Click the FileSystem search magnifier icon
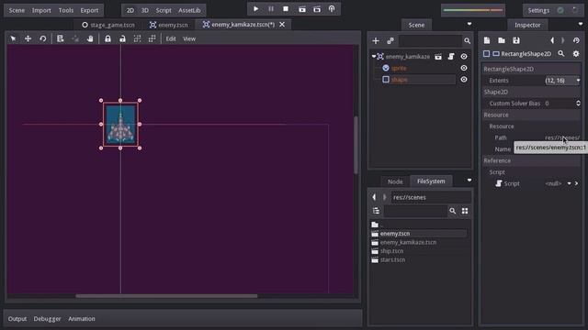Image resolution: width=588 pixels, height=330 pixels. [453, 211]
